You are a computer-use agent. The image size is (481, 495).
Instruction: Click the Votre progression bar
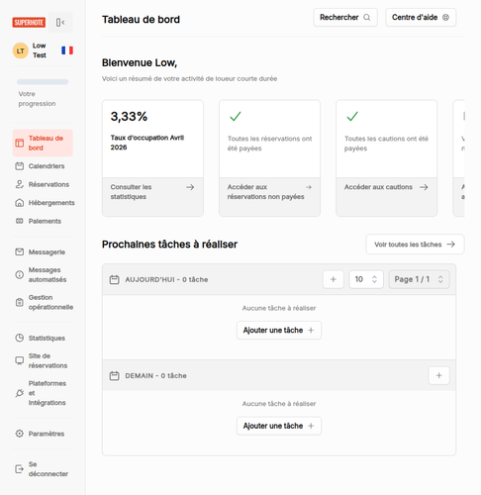tap(43, 82)
